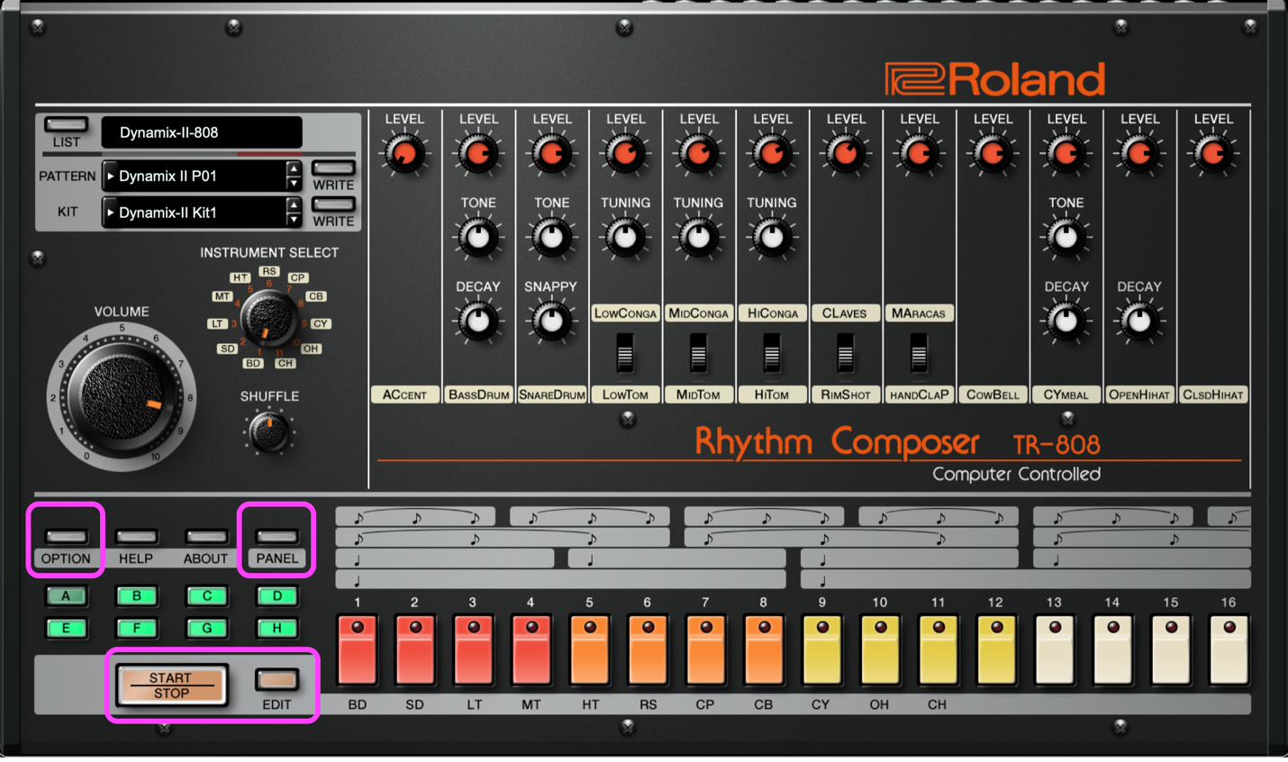The image size is (1288, 762).
Task: Step pattern down with the arrow
Action: click(x=295, y=184)
